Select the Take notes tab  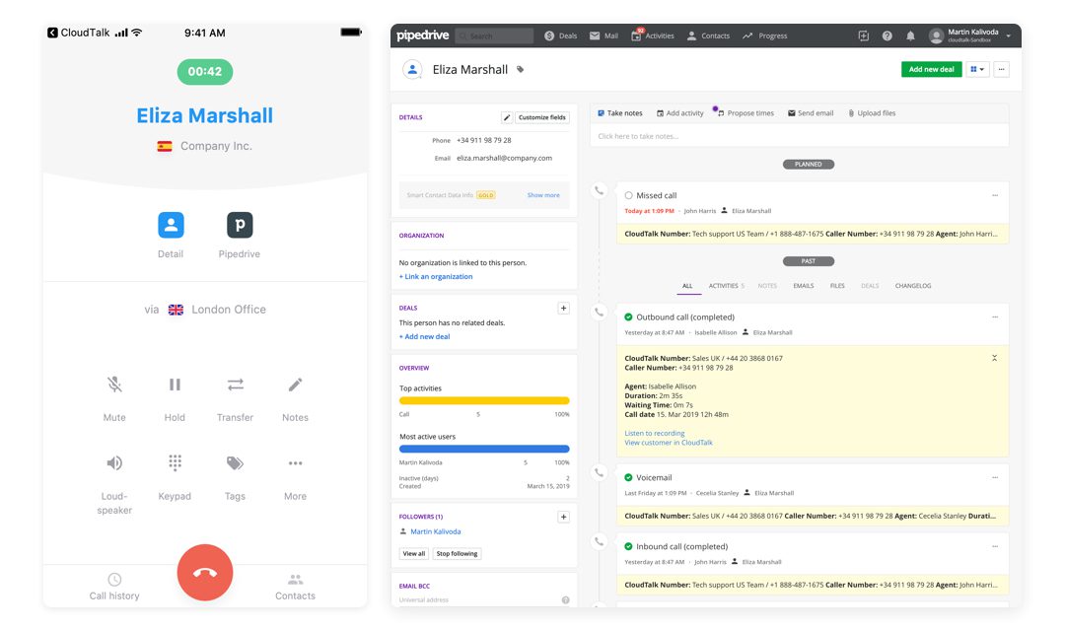(619, 113)
